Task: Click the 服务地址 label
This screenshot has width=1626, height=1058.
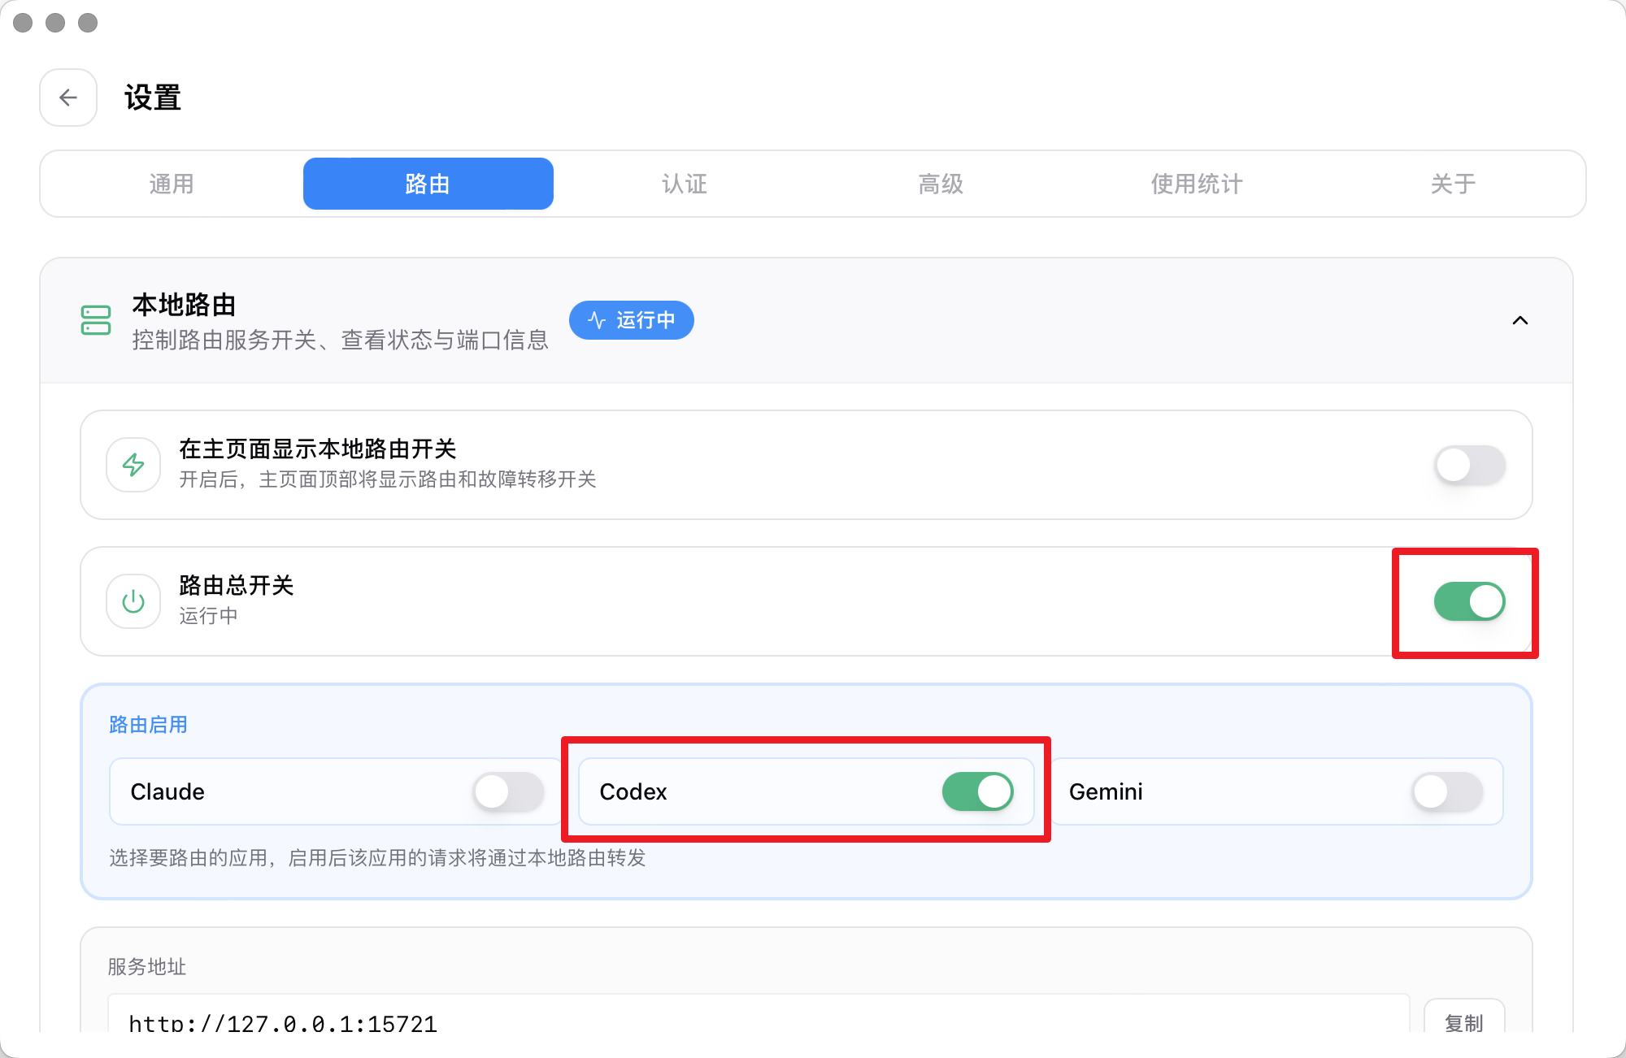Action: click(147, 966)
